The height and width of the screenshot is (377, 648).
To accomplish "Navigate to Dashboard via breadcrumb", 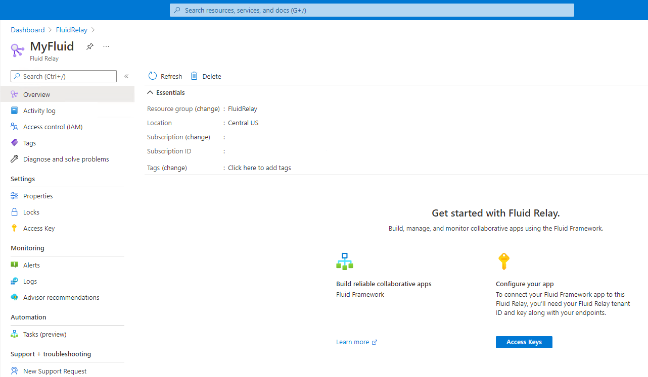I will (27, 29).
